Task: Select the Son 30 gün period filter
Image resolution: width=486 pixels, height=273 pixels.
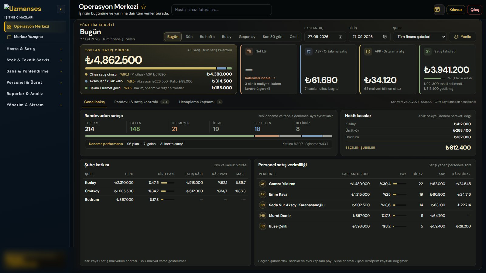Action: click(272, 37)
